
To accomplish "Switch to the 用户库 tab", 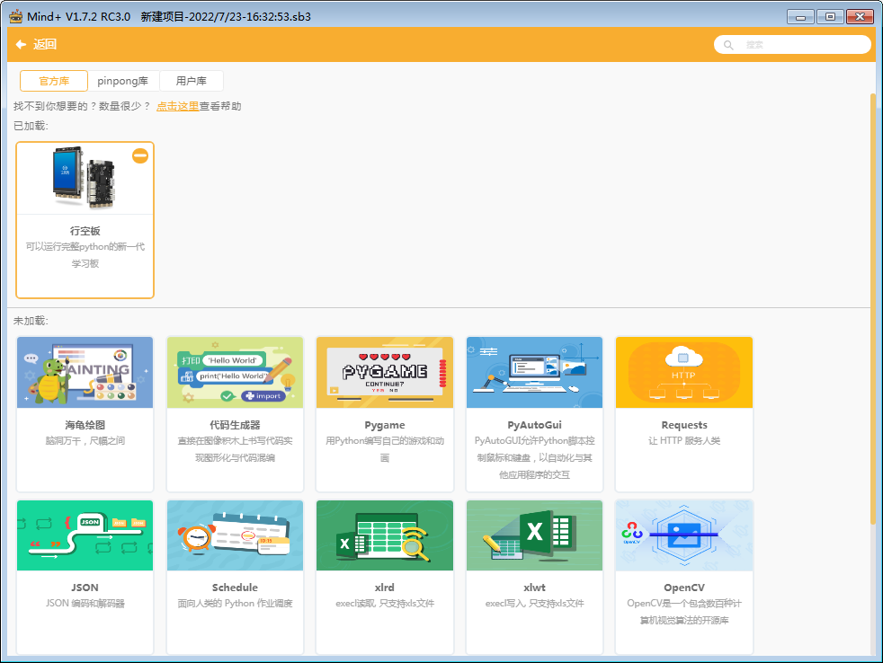I will point(192,81).
